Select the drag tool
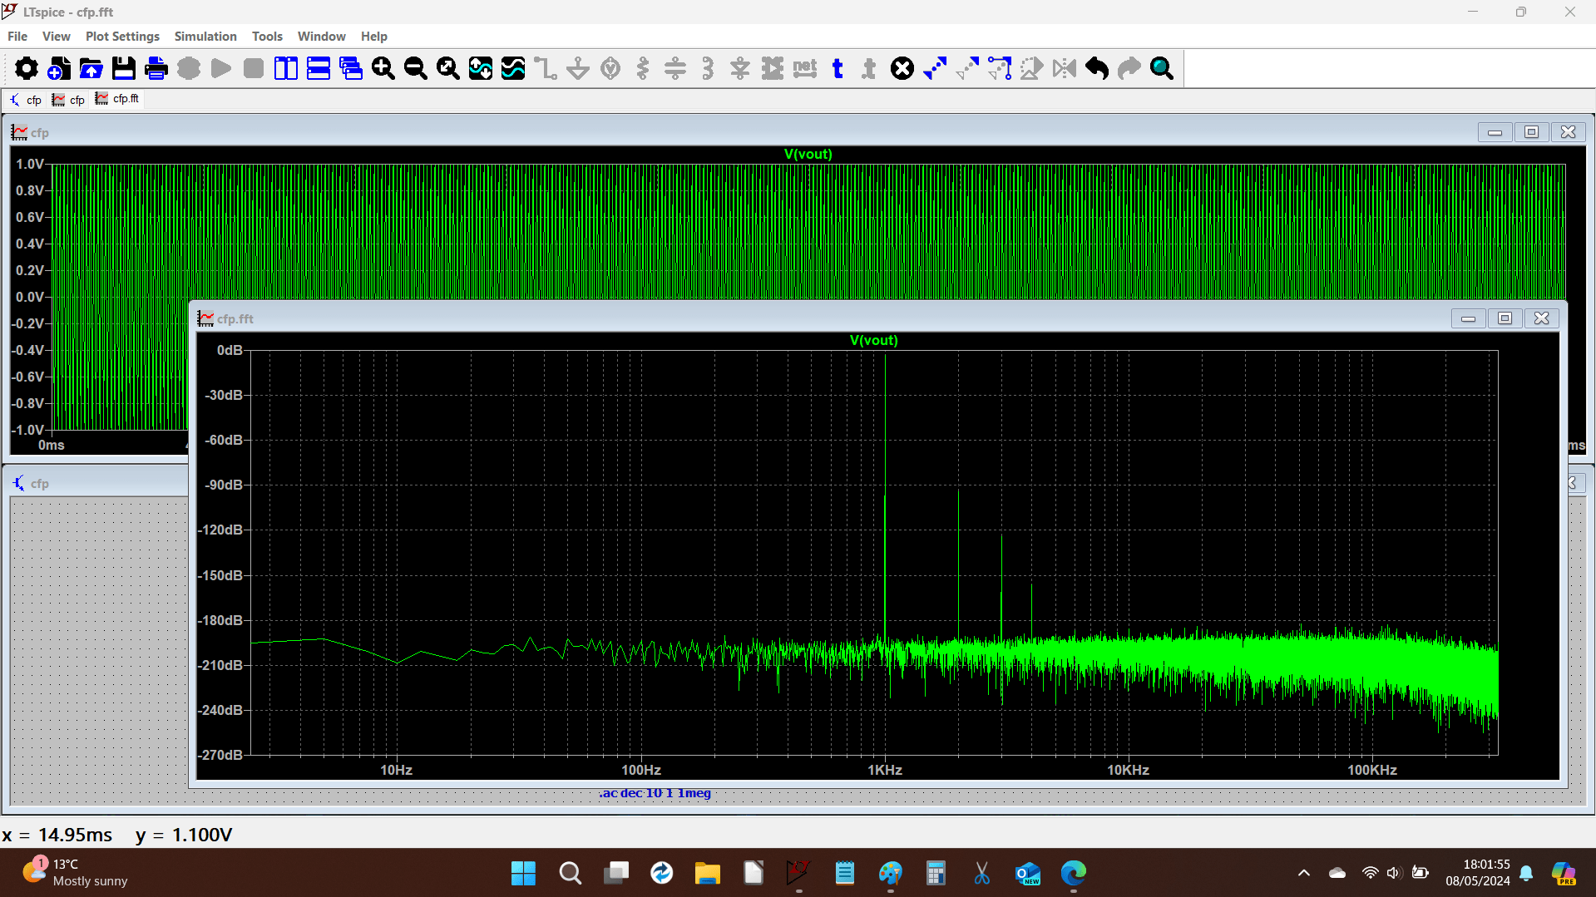Image resolution: width=1596 pixels, height=897 pixels. (x=1000, y=68)
